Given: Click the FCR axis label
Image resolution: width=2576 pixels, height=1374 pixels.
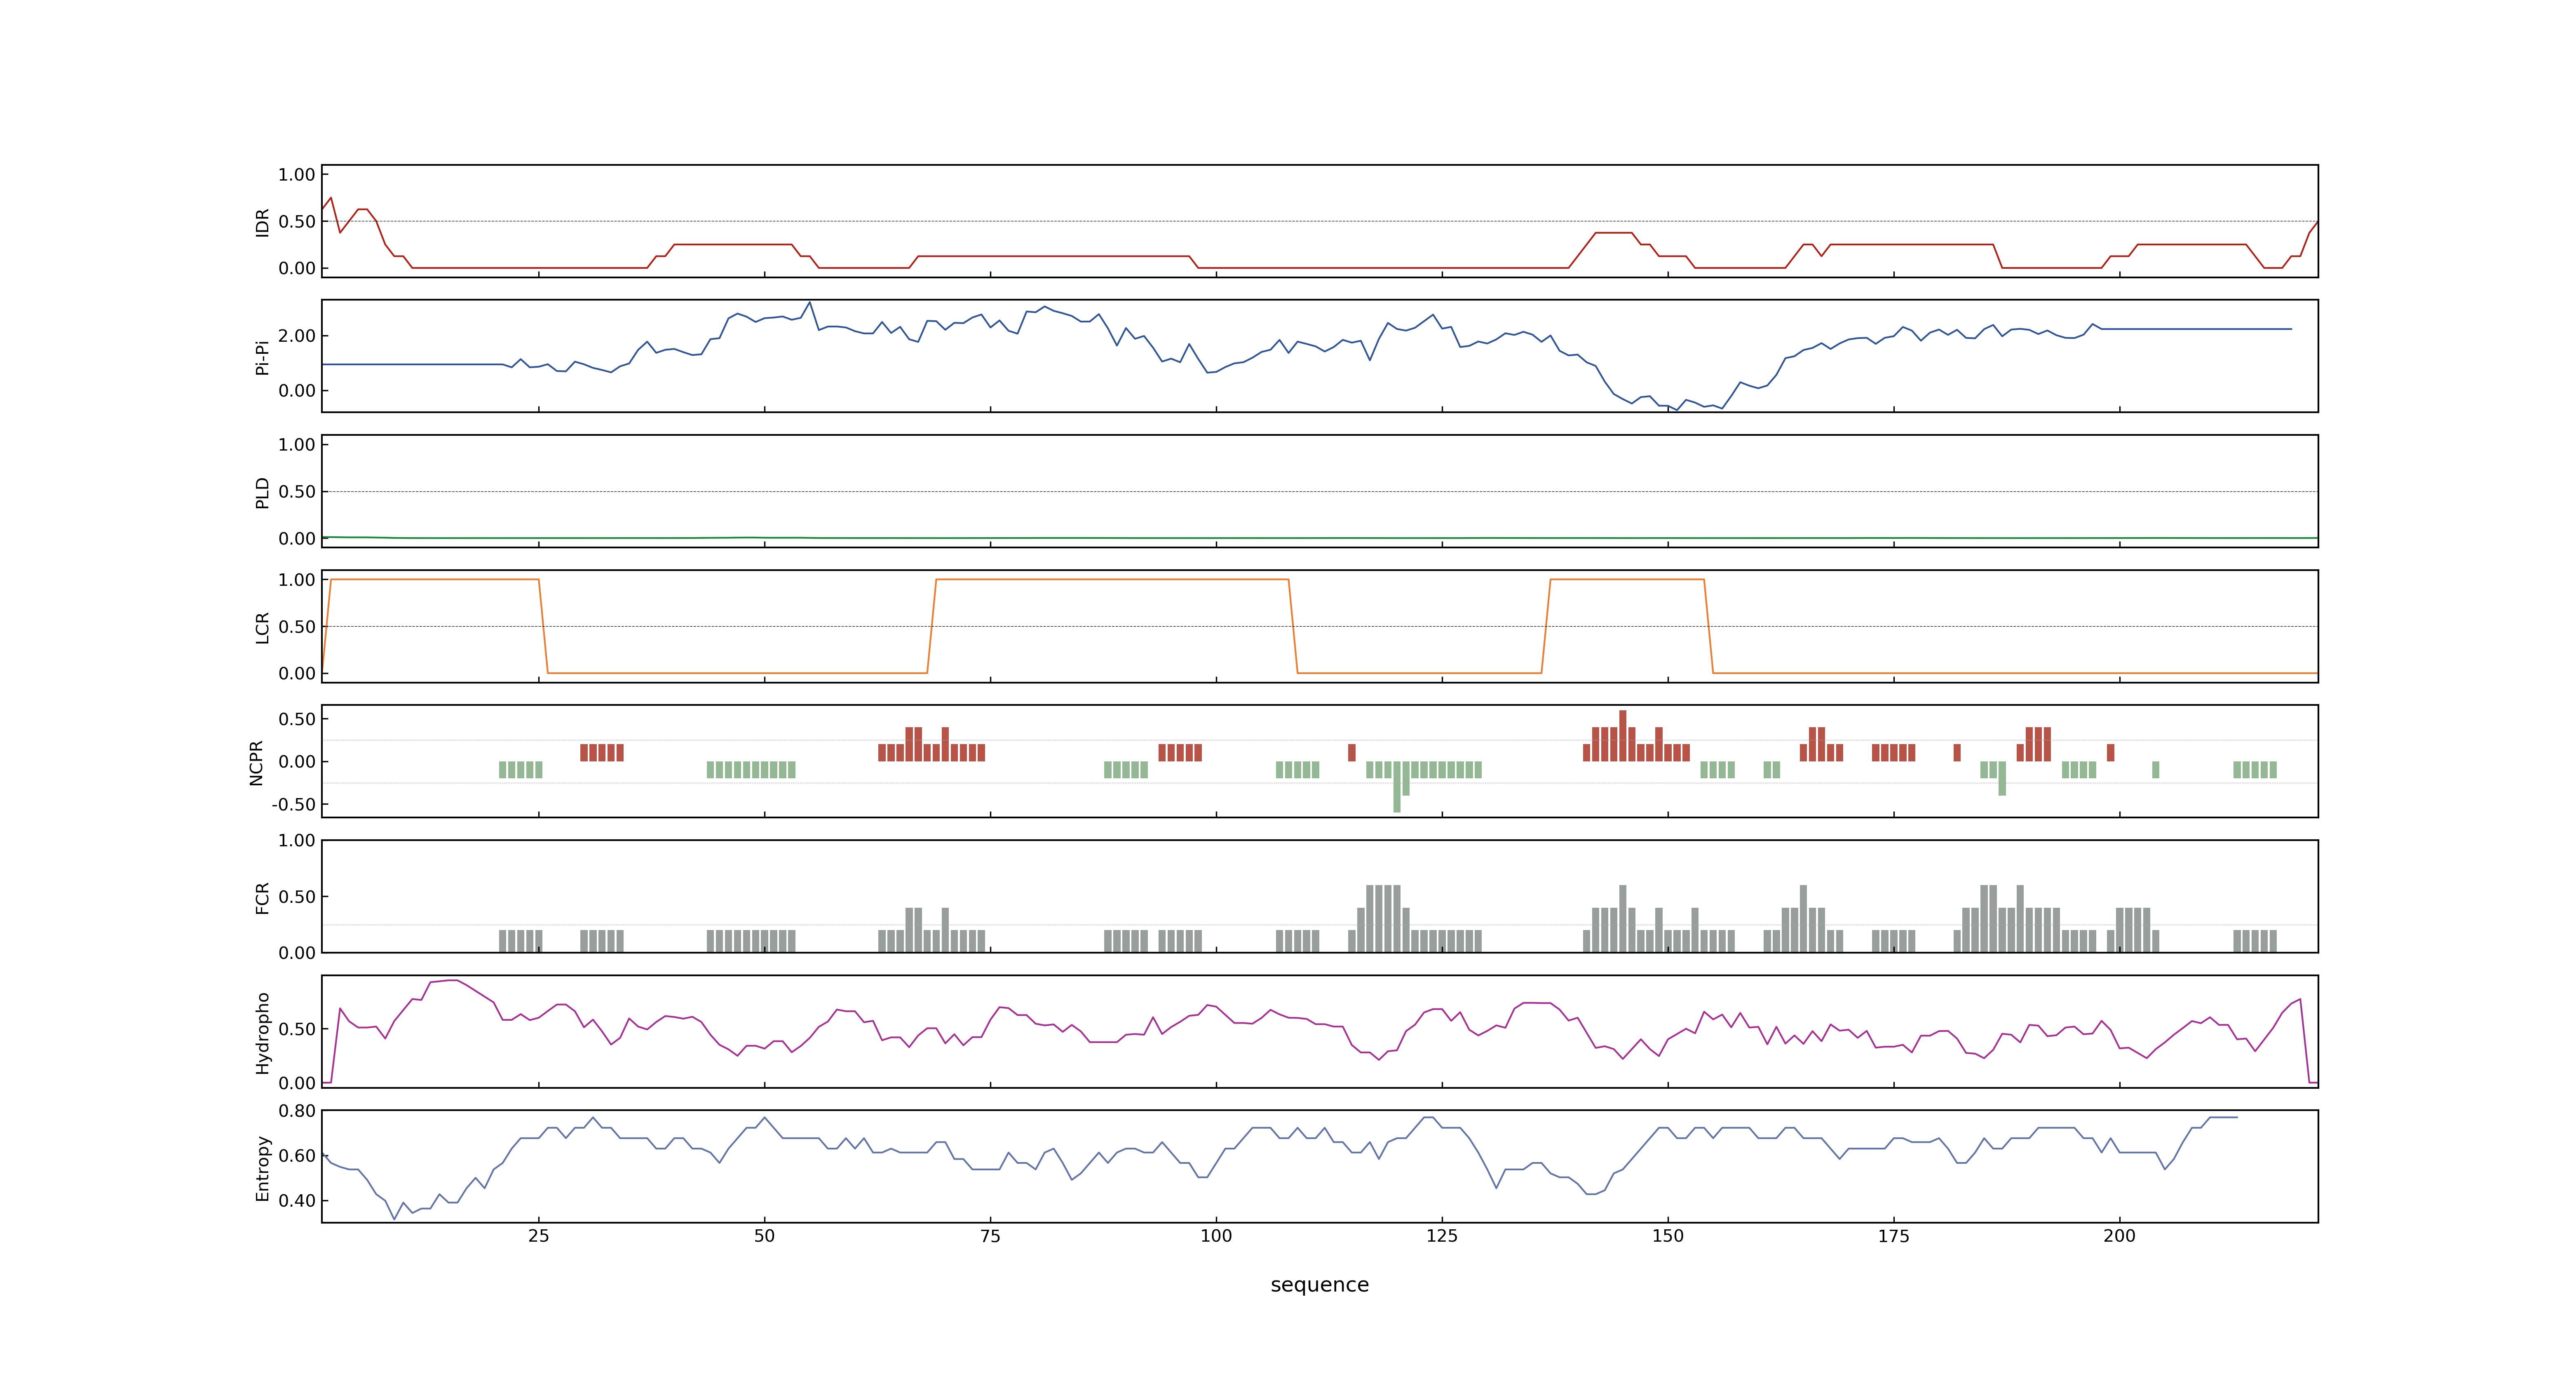Looking at the screenshot, I should [x=262, y=897].
